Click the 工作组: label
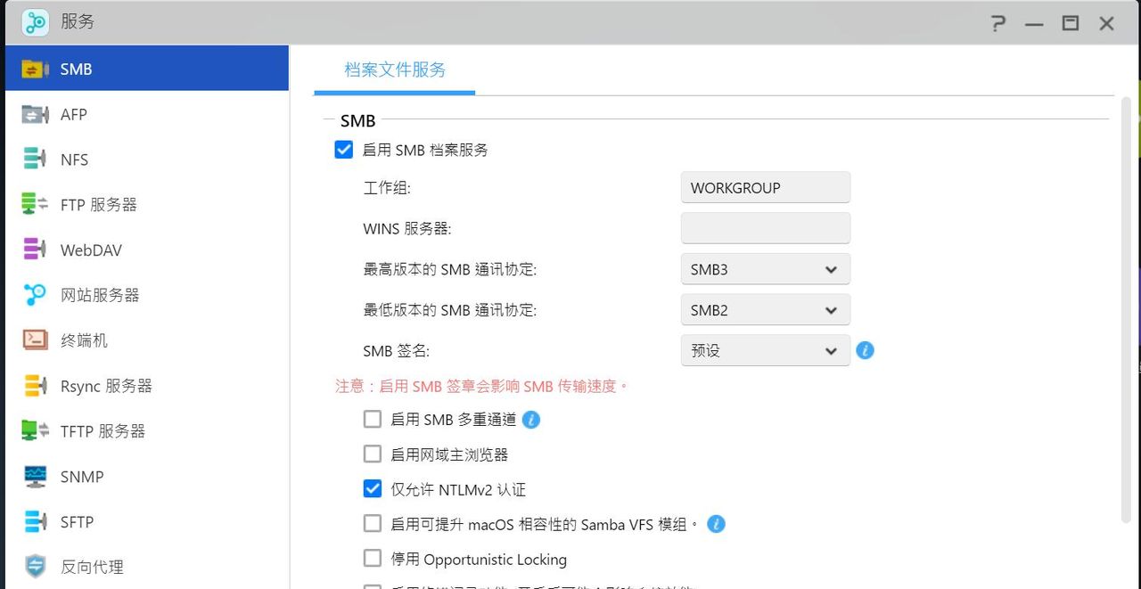Screen dimensions: 1141x589 [x=387, y=188]
